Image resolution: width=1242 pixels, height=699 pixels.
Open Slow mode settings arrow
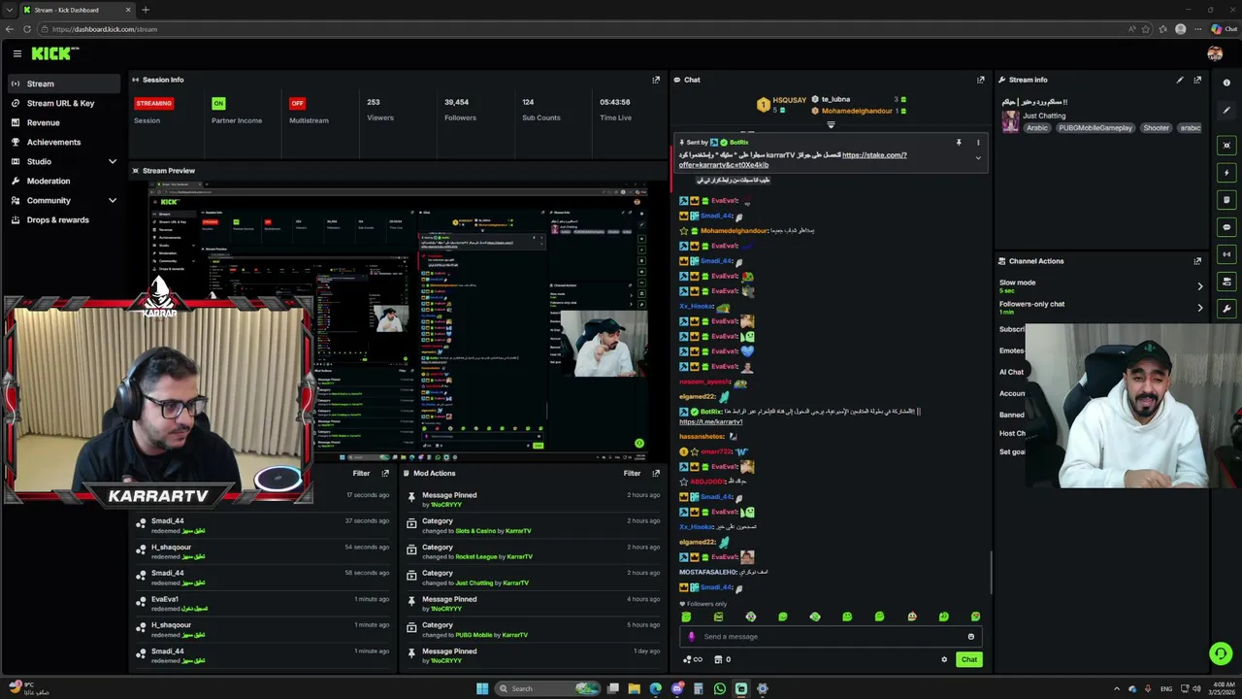click(x=1199, y=286)
